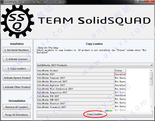Open the Activate Licenses step
155x121 pixels.
[x=17, y=59]
